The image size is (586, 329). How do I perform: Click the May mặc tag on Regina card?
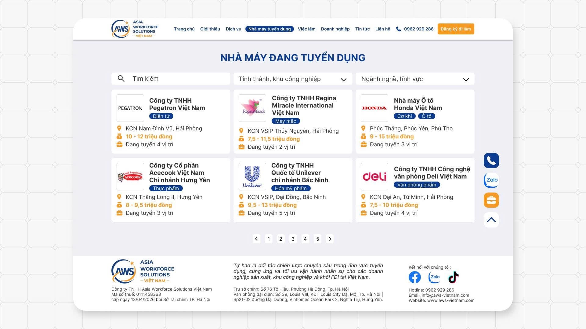[x=286, y=121]
